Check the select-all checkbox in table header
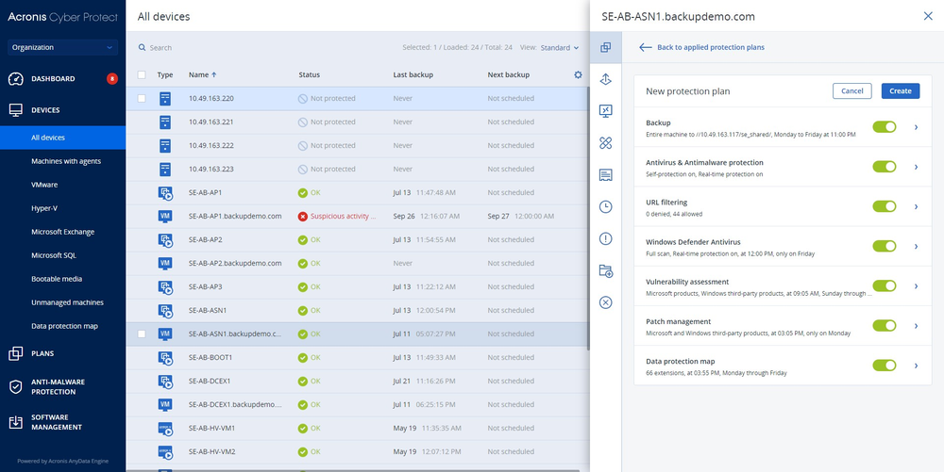Image resolution: width=944 pixels, height=472 pixels. pyautogui.click(x=142, y=75)
